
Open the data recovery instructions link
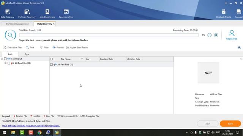(x=31, y=126)
